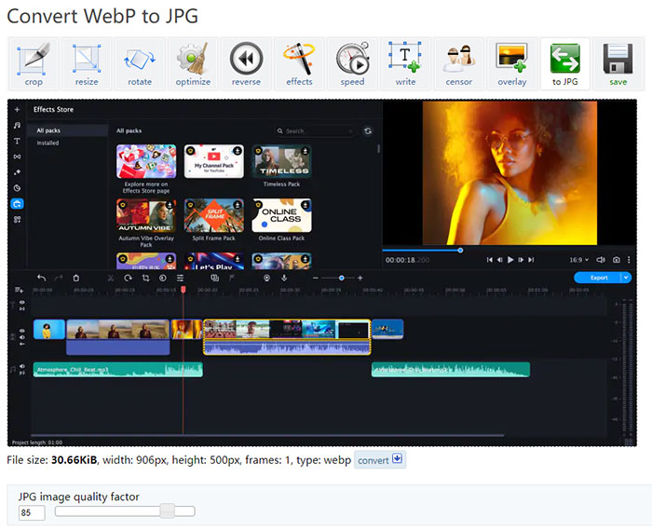Open the rotate tool
Image resolution: width=652 pixels, height=531 pixels.
(x=140, y=63)
